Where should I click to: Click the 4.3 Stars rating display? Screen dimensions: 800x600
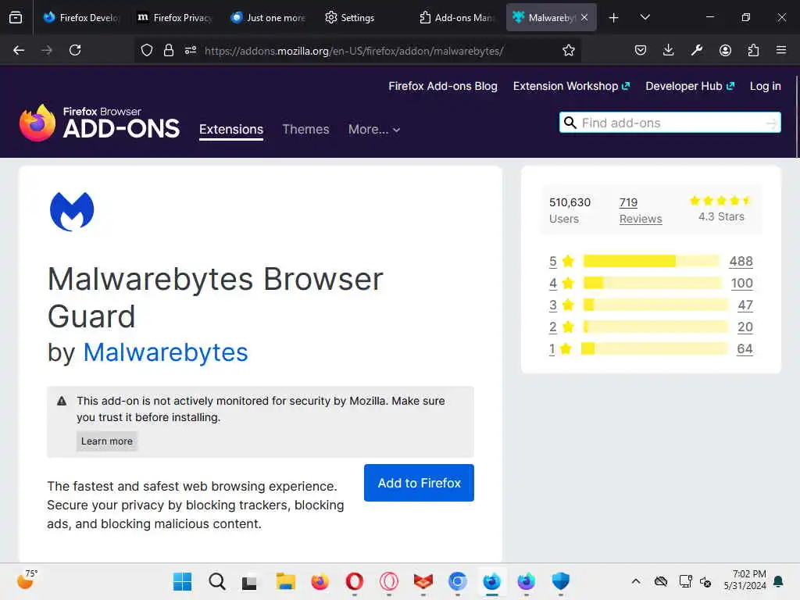(721, 209)
